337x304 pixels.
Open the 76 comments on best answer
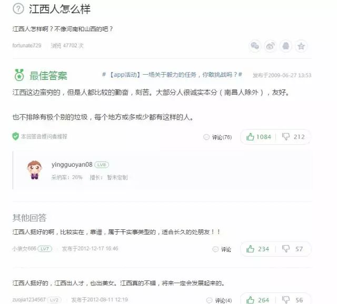217,137
